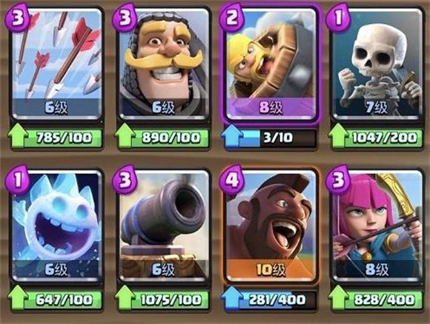Screen dimensions: 430x324
Task: Click the elixir cost 4 drop on Hog Rider
Action: (233, 180)
